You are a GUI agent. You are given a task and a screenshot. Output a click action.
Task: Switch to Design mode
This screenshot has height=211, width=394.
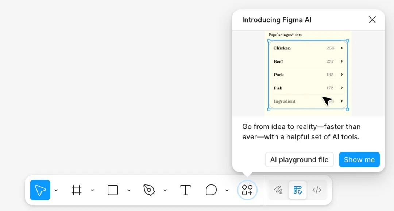point(298,190)
